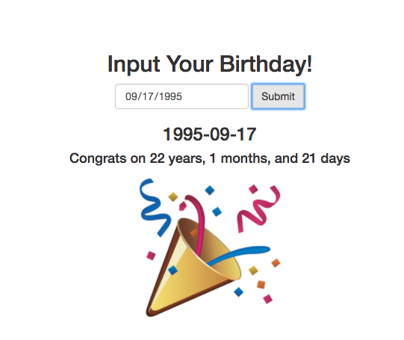The image size is (404, 340).
Task: Click the Submit button
Action: (278, 96)
